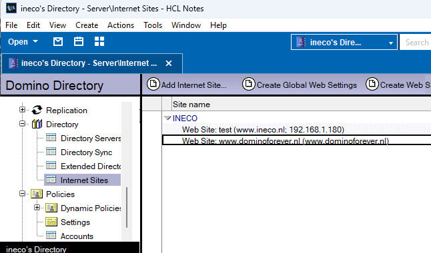This screenshot has height=253, width=431.
Task: Click the Policies folder icon
Action: pyautogui.click(x=37, y=194)
